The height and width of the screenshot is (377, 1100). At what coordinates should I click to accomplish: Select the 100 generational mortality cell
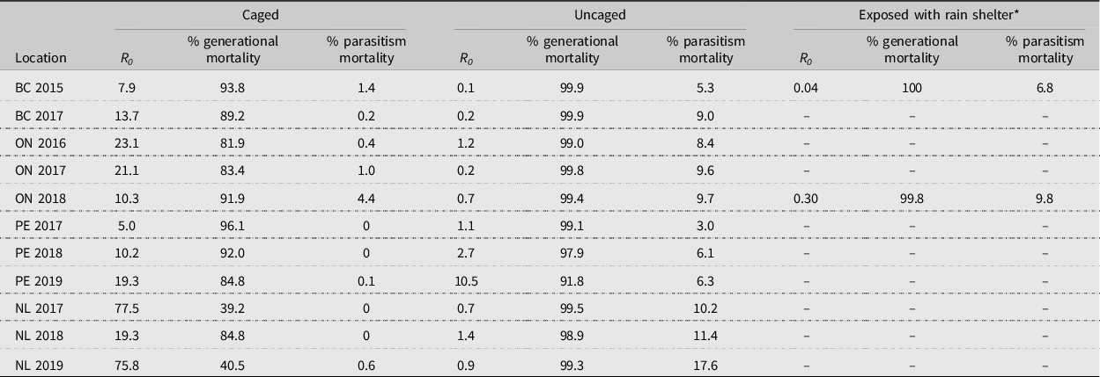coord(912,89)
